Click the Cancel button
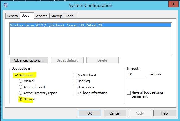The width and height of the screenshot is (180, 121). pyautogui.click(x=115, y=113)
